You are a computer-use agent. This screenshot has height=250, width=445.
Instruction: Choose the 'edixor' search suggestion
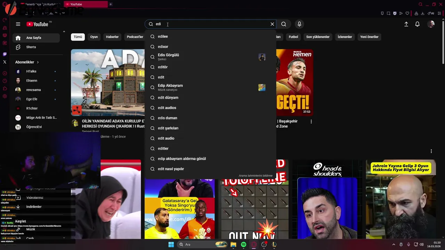(211, 47)
